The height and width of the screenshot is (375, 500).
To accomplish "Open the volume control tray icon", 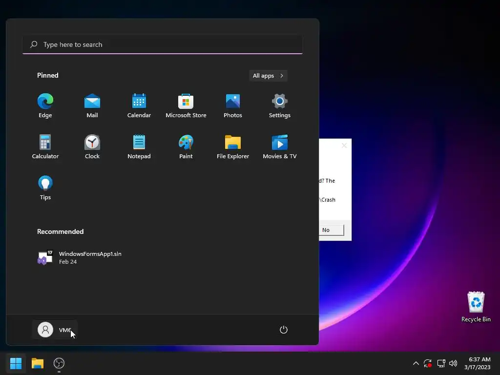I will tap(453, 363).
